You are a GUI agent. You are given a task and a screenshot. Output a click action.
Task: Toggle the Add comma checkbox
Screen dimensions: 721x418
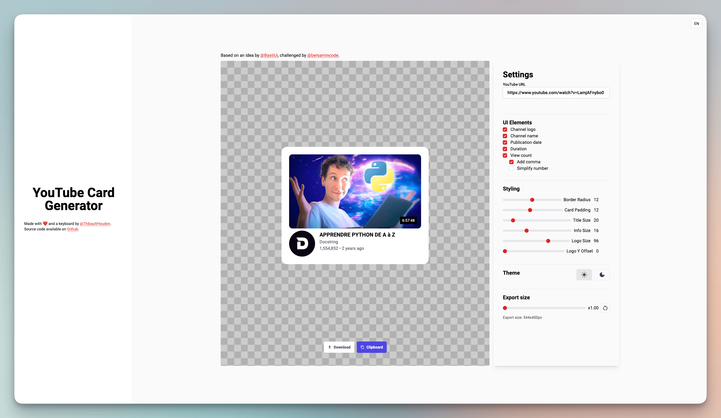(511, 162)
